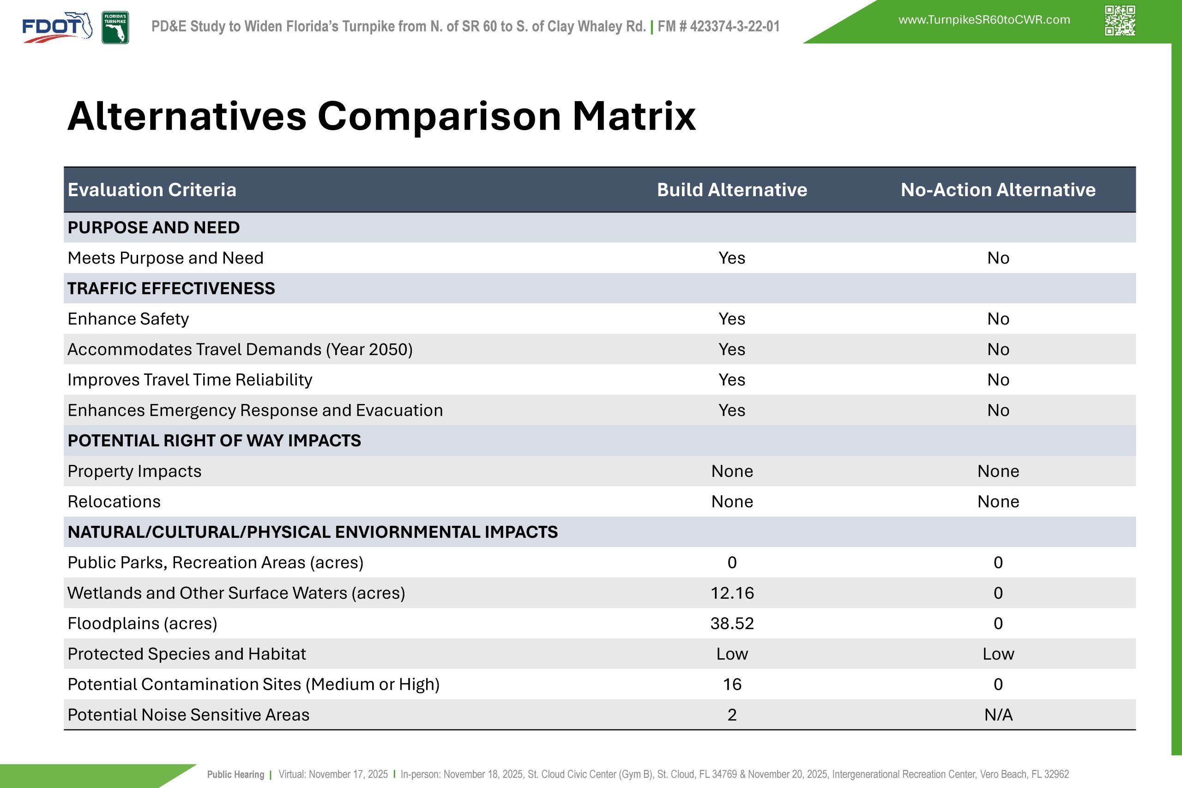Click the Floodplains value 38.52
This screenshot has width=1182, height=788.
point(732,624)
